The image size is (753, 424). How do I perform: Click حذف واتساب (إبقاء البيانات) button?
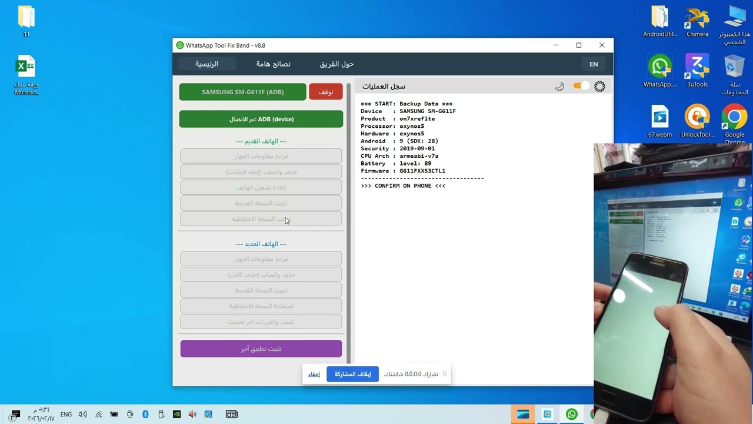(261, 172)
